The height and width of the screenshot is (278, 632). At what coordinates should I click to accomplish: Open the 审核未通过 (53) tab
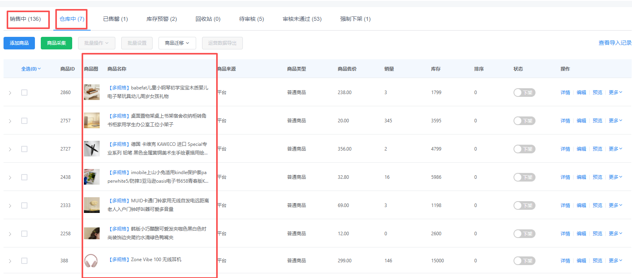(302, 19)
